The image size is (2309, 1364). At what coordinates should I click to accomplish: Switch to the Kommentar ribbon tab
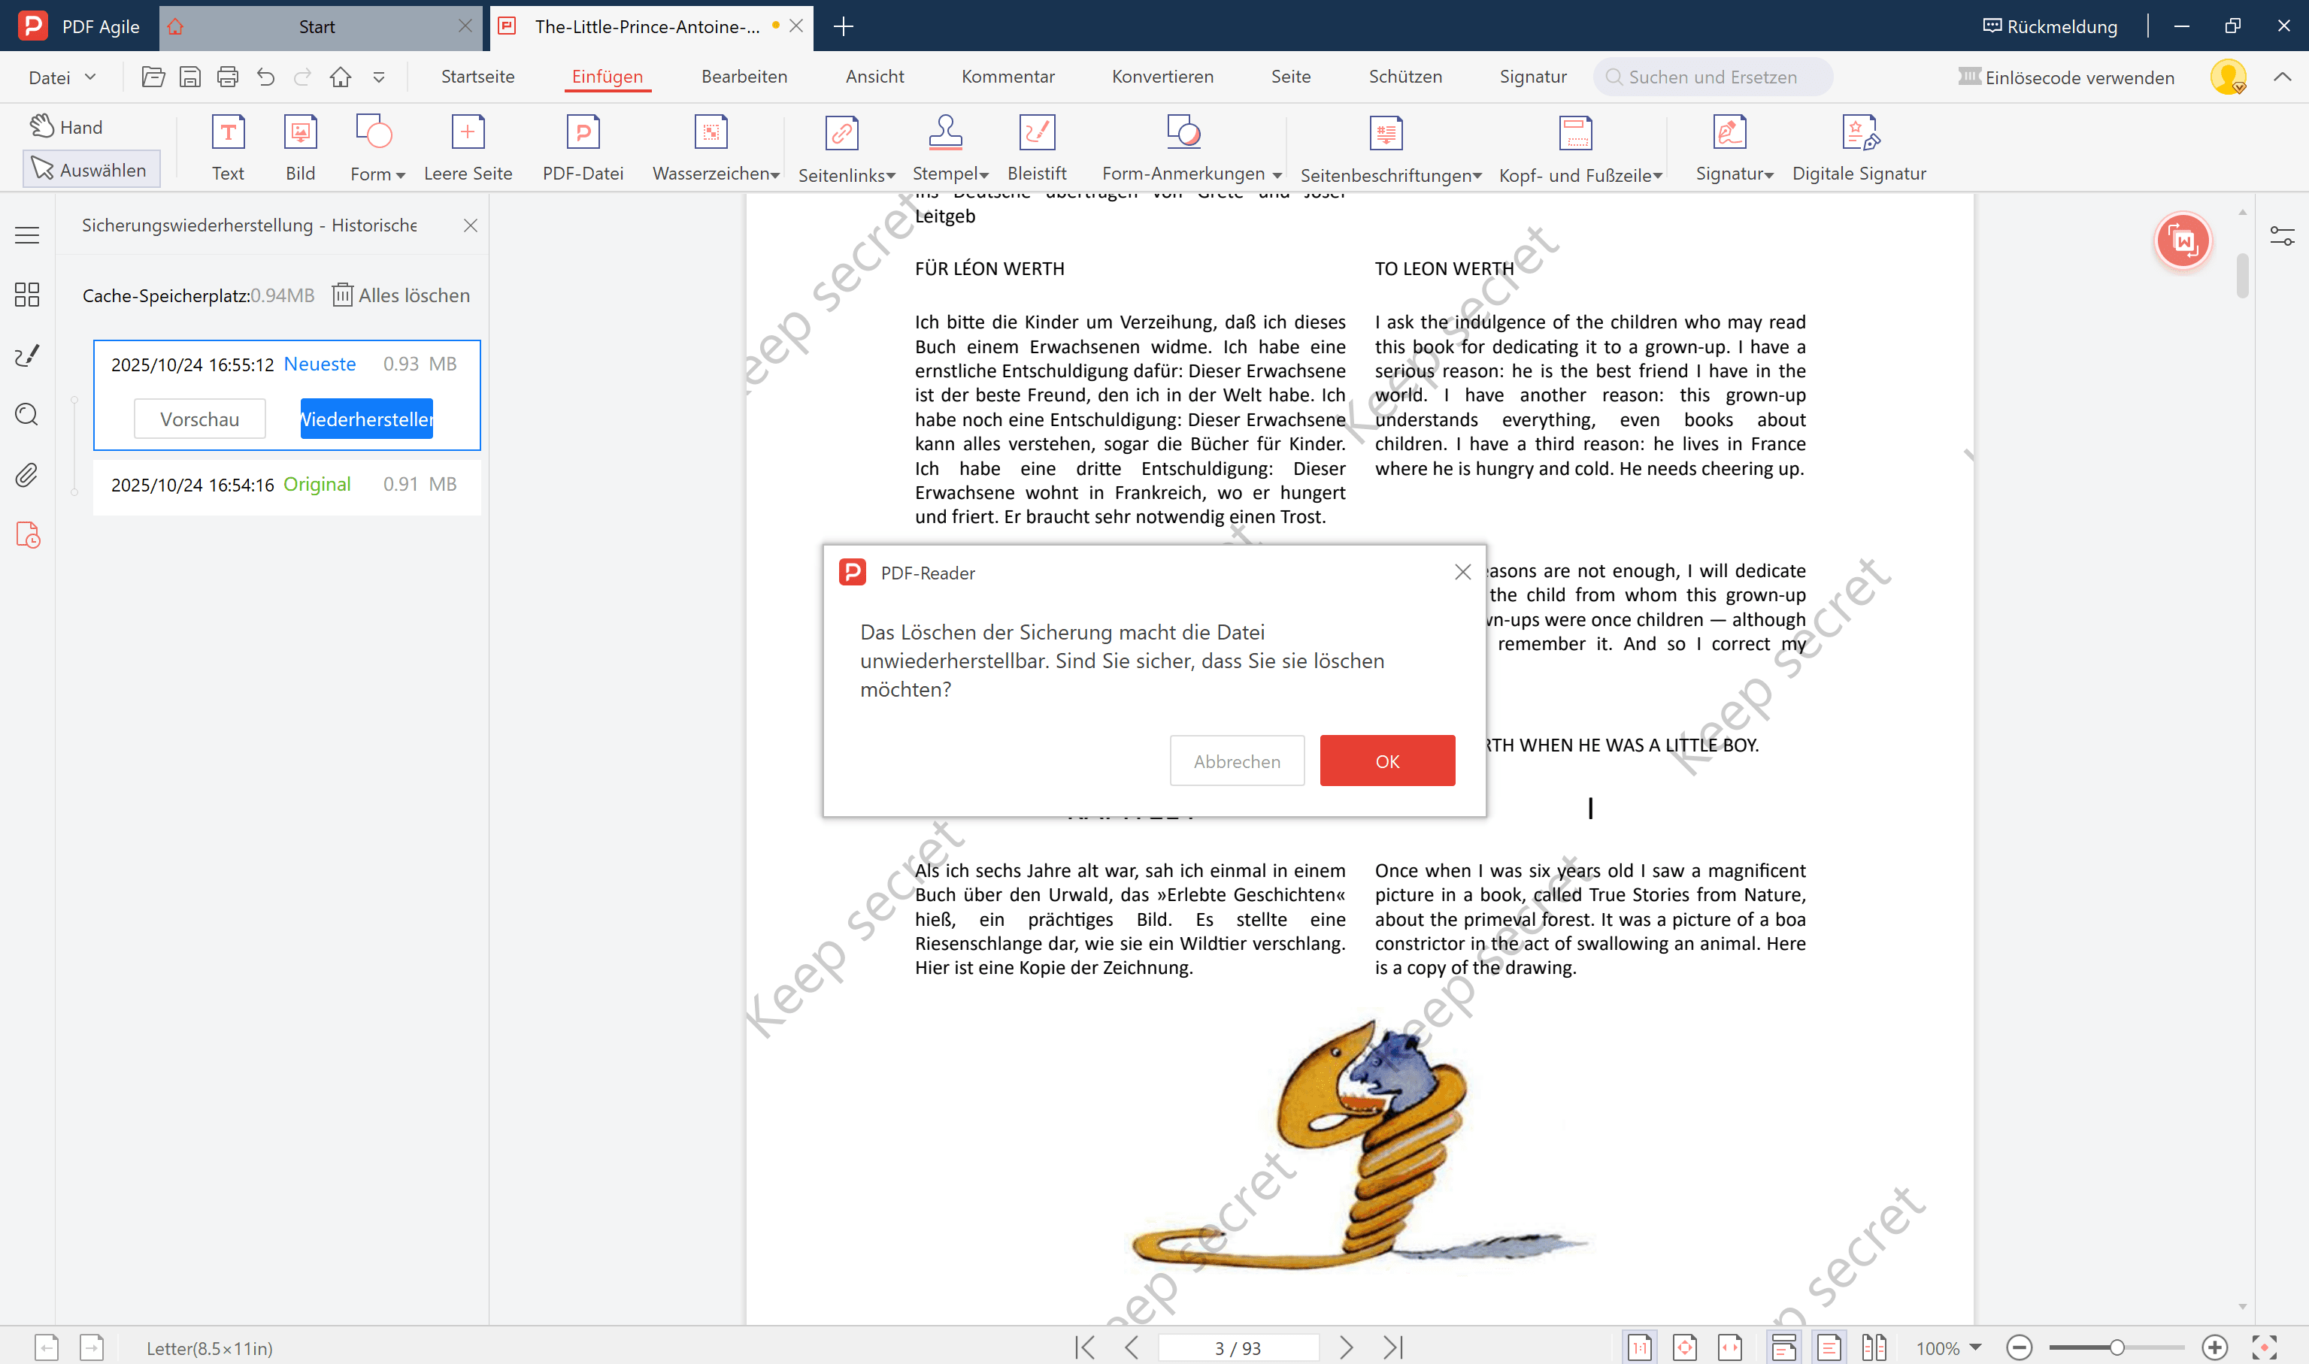coord(1008,77)
